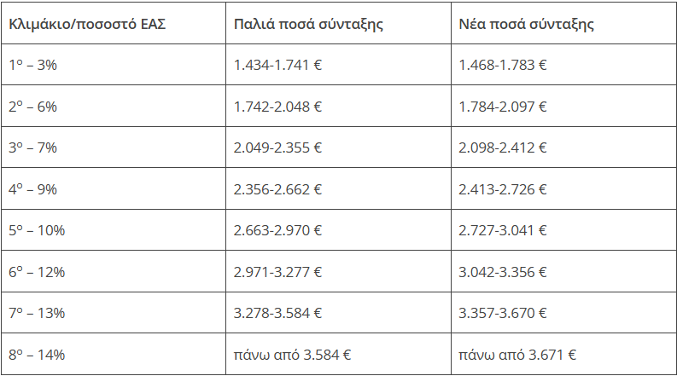Select the old amount cell '3.278-3.584 €'
This screenshot has height=376, width=677.
coord(277,313)
